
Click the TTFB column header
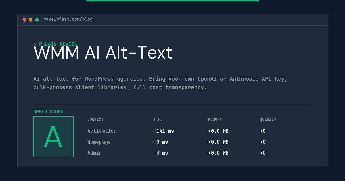pos(158,120)
